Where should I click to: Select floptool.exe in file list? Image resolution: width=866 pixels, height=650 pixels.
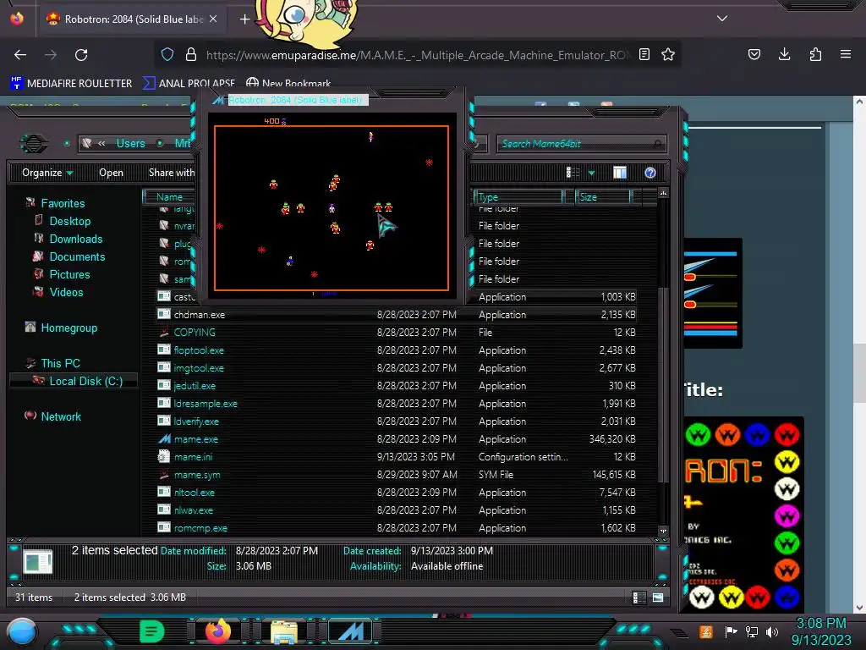(198, 350)
